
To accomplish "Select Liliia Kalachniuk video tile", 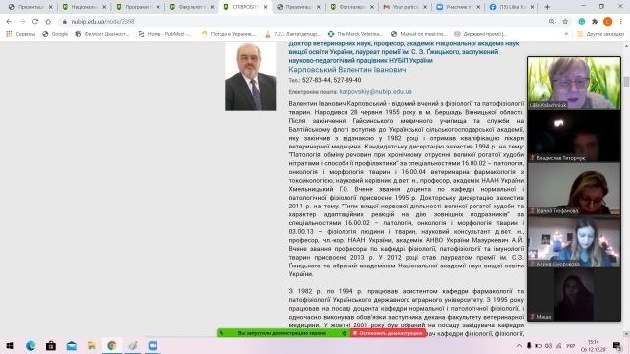I will click(x=574, y=83).
